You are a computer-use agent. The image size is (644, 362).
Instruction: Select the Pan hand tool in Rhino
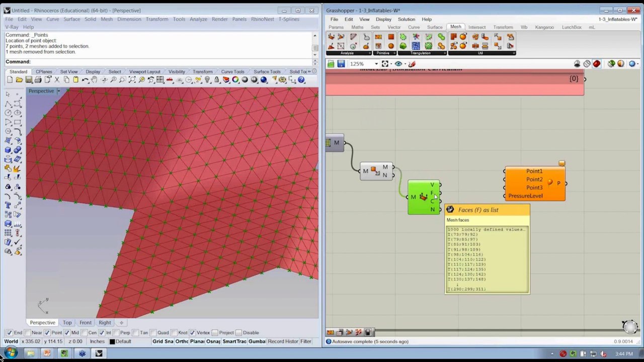[x=95, y=80]
